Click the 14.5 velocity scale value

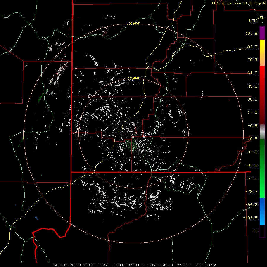coord(252,112)
